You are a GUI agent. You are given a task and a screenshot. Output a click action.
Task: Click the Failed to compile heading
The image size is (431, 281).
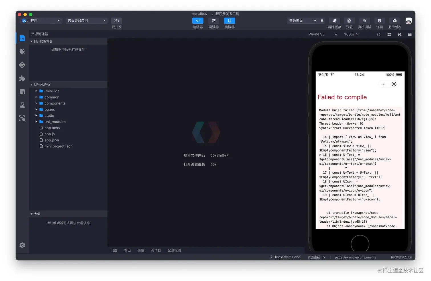pos(342,97)
